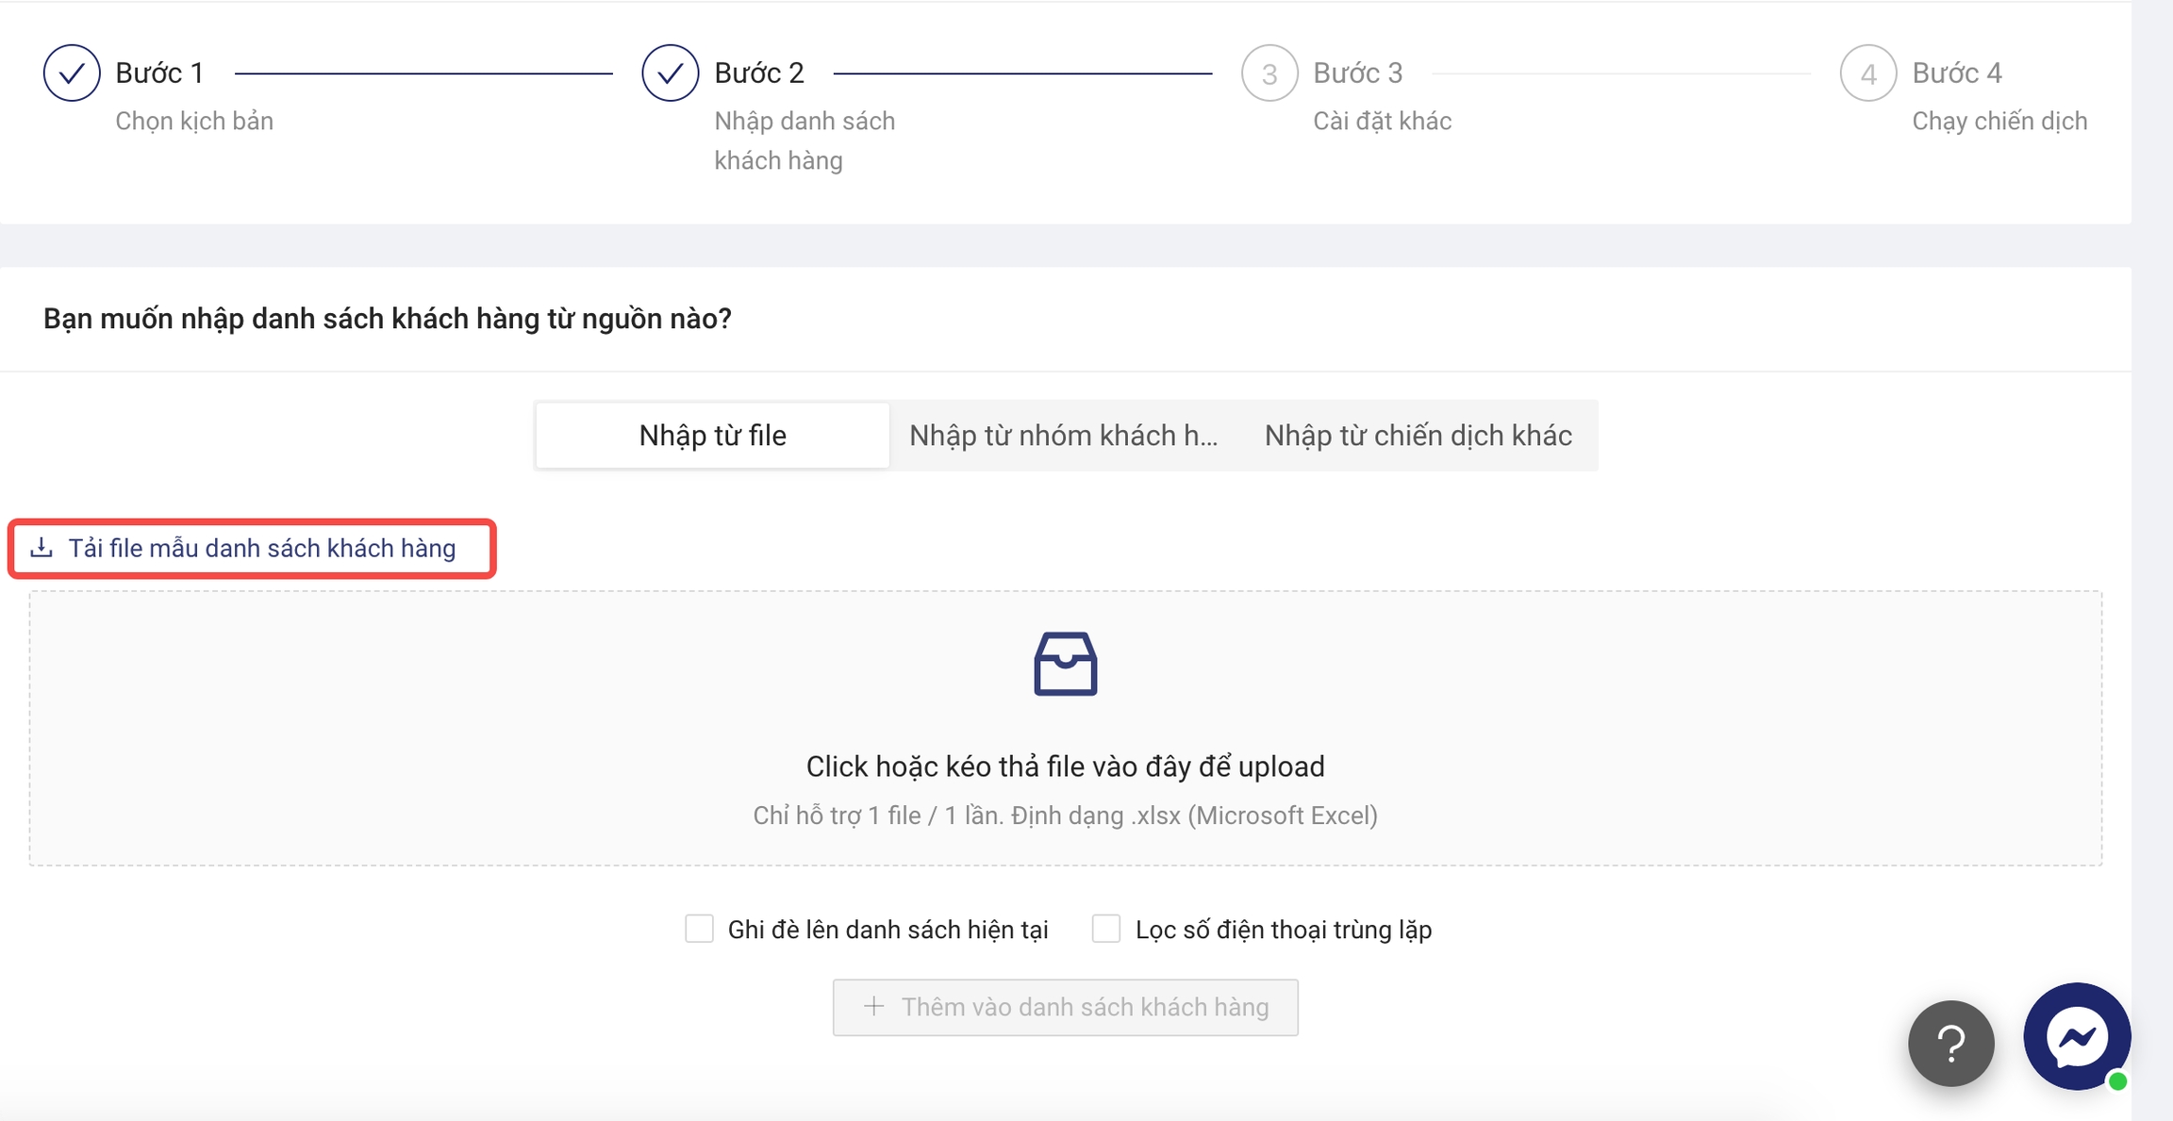Viewport: 2173px width, 1121px height.
Task: Download Tải file mẫu danh sách khách hàng
Action: click(261, 548)
